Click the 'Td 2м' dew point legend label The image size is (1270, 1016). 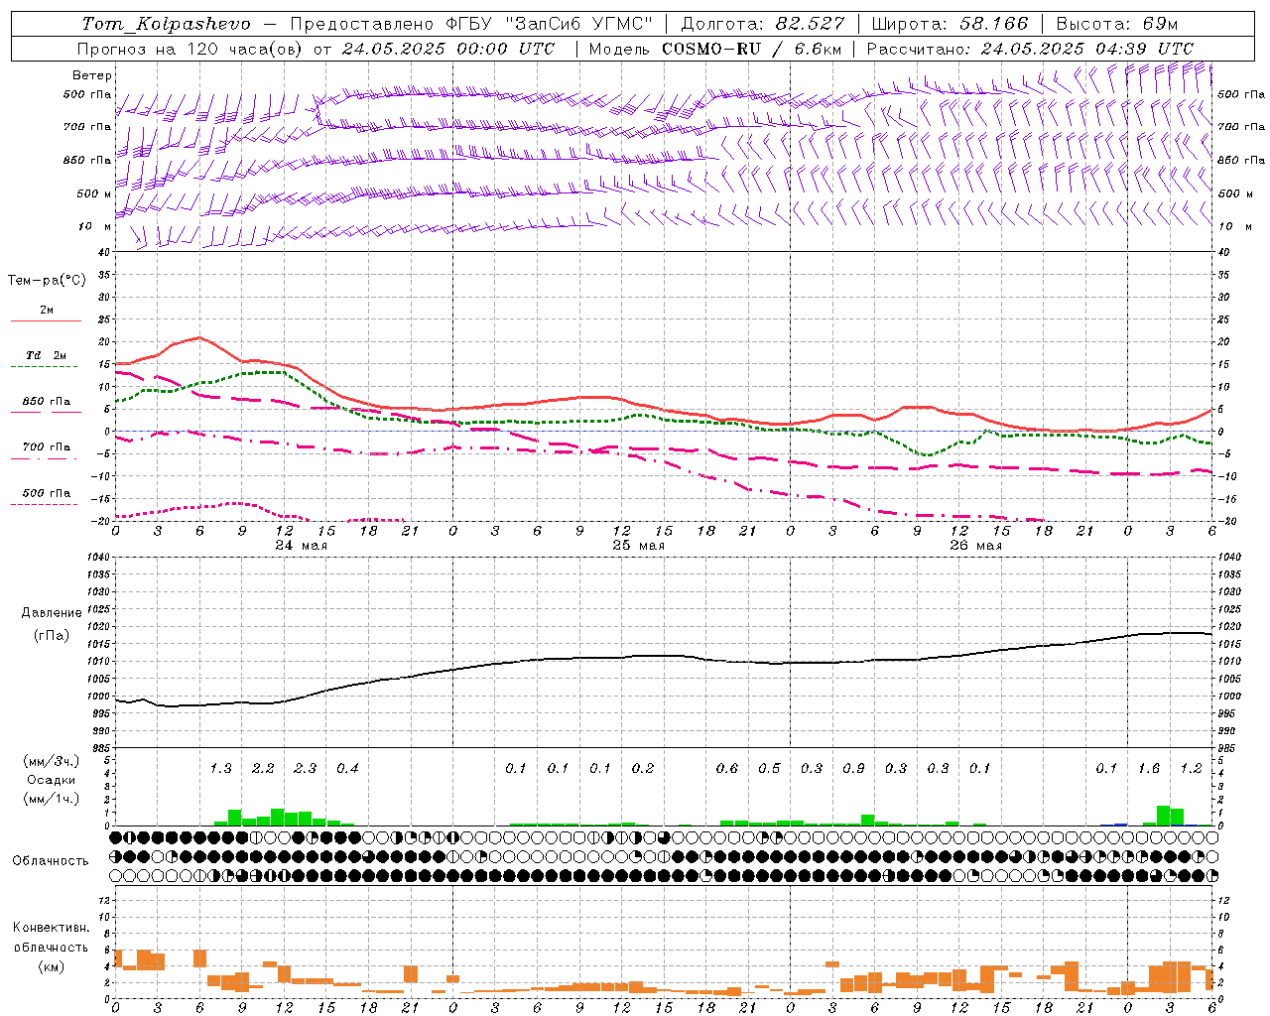click(46, 355)
